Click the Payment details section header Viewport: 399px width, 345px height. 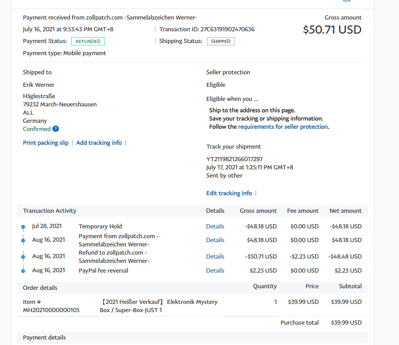44,338
